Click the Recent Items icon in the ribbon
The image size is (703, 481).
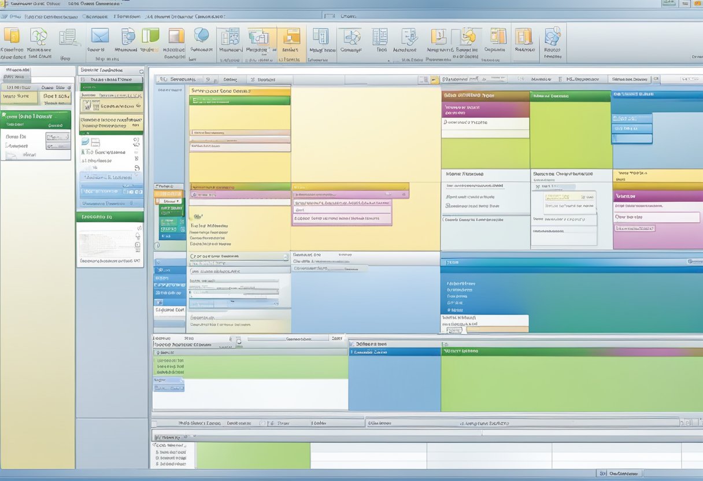tap(551, 38)
